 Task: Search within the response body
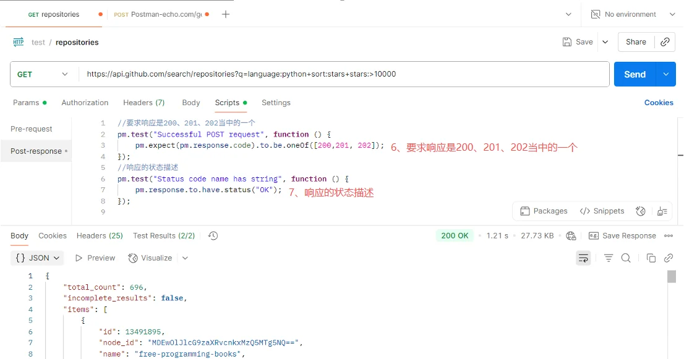click(626, 258)
